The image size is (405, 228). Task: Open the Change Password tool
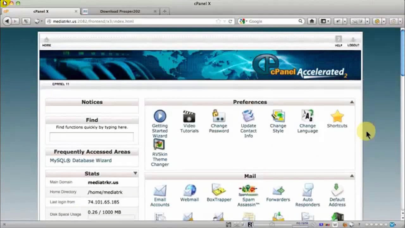point(219,121)
